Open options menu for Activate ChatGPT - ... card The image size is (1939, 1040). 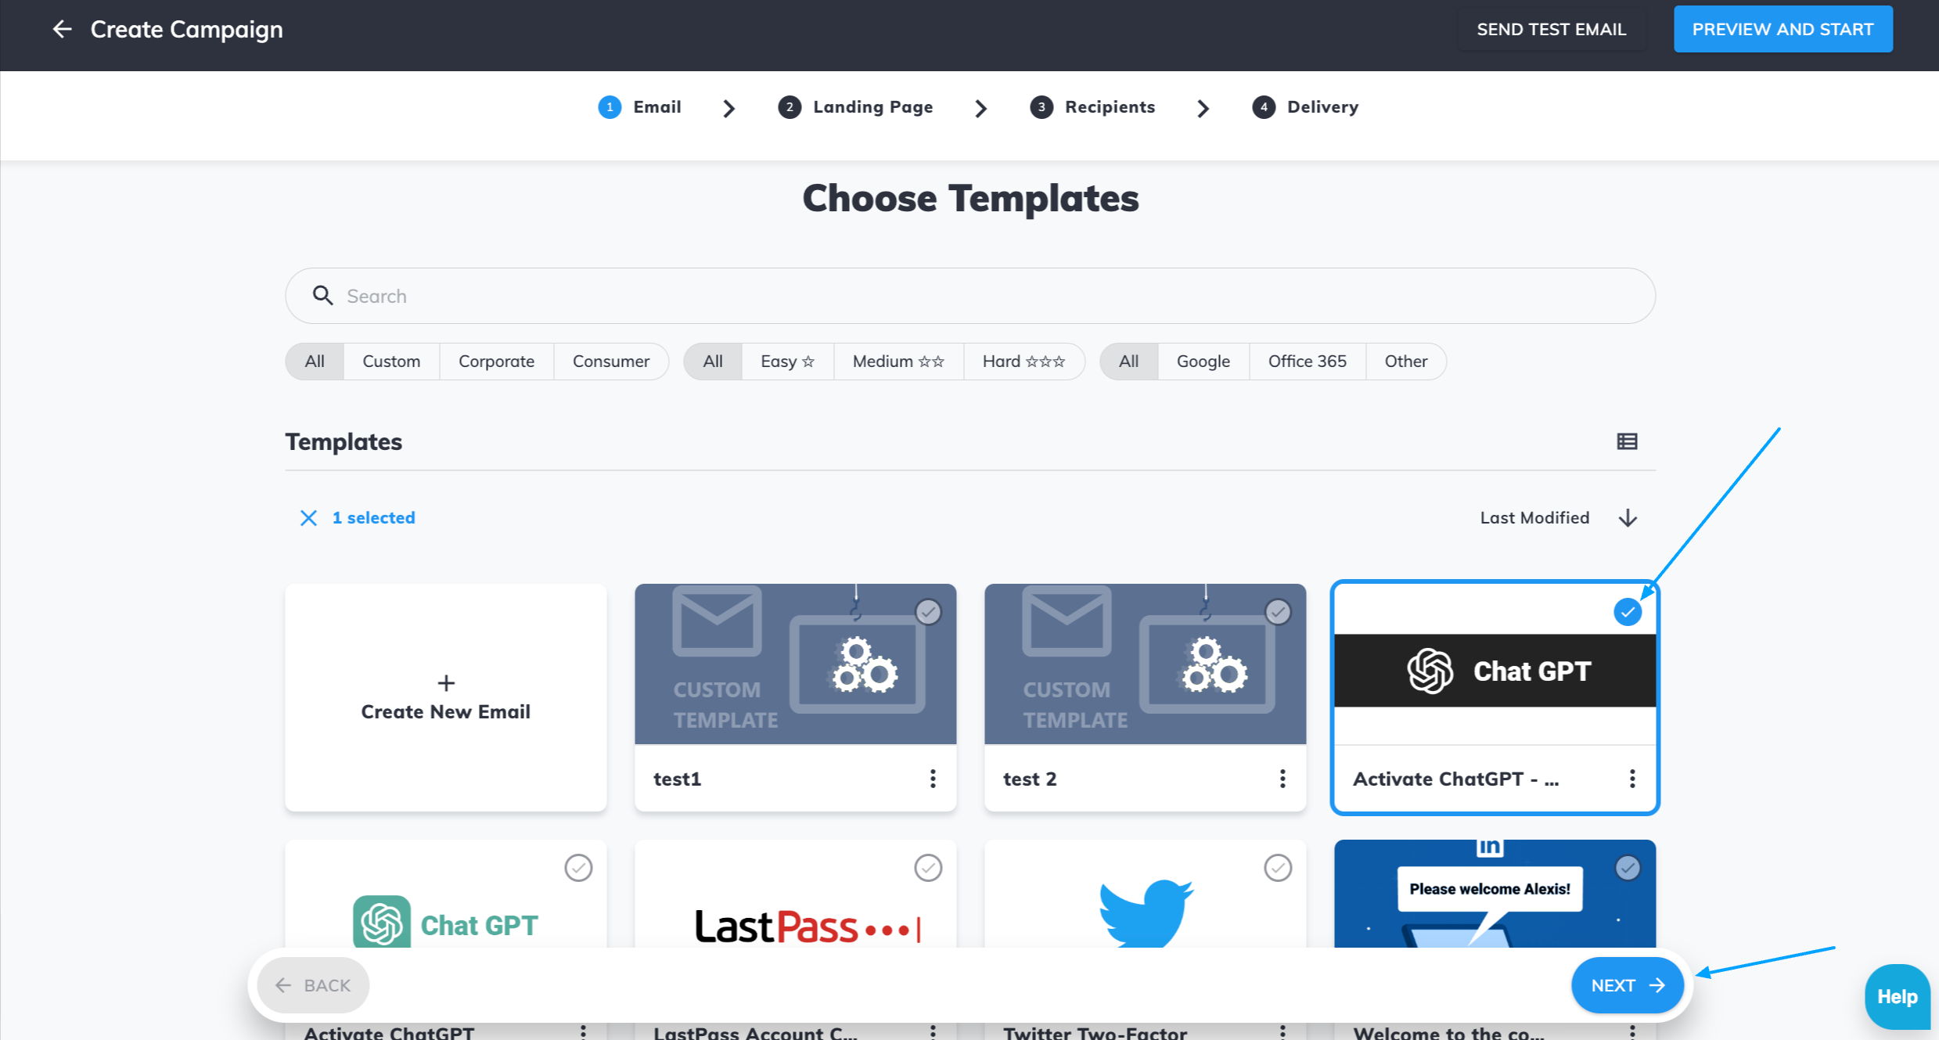pos(1631,779)
